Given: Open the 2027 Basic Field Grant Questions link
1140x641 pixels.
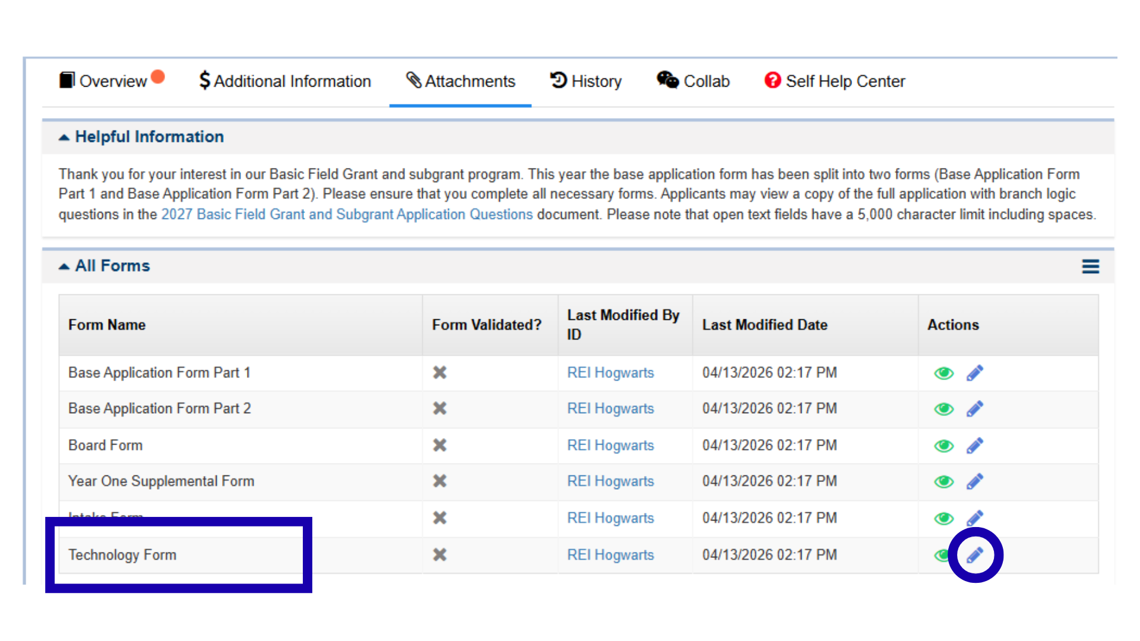Looking at the screenshot, I should coord(347,214).
